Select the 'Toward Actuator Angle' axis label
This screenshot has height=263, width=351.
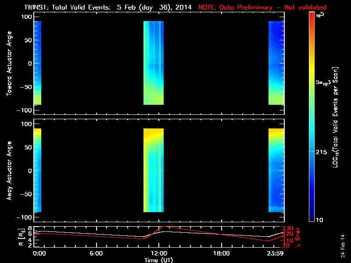click(x=9, y=64)
